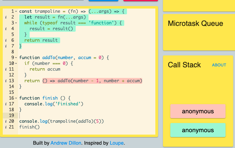Click the info marker on line 21
This screenshot has height=148, width=235.
[6, 127]
